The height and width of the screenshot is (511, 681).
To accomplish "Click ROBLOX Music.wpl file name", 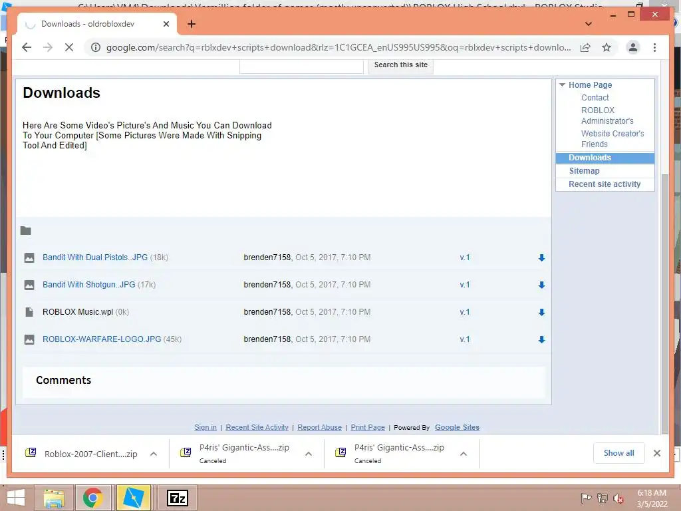I will click(x=78, y=312).
